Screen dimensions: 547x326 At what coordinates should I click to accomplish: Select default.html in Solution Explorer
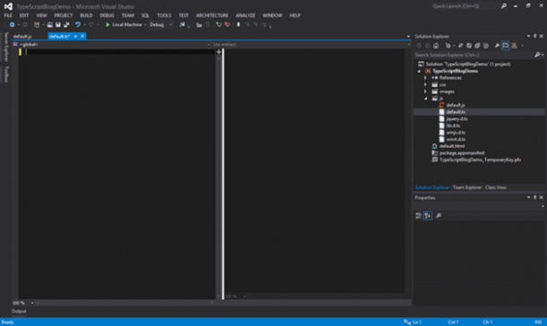(452, 146)
